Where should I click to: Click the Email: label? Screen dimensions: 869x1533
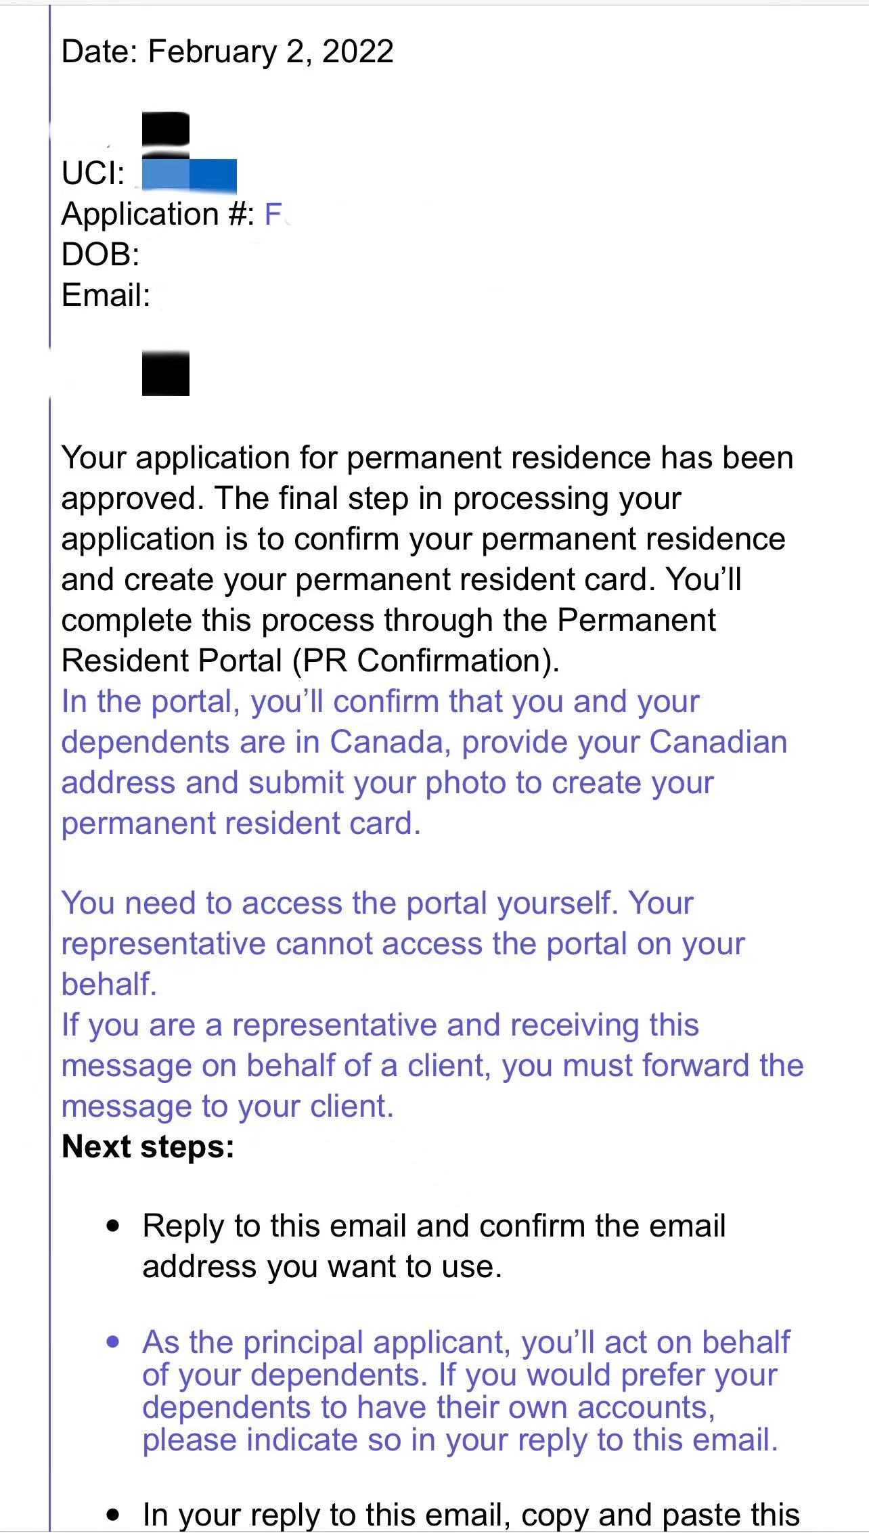tap(106, 296)
